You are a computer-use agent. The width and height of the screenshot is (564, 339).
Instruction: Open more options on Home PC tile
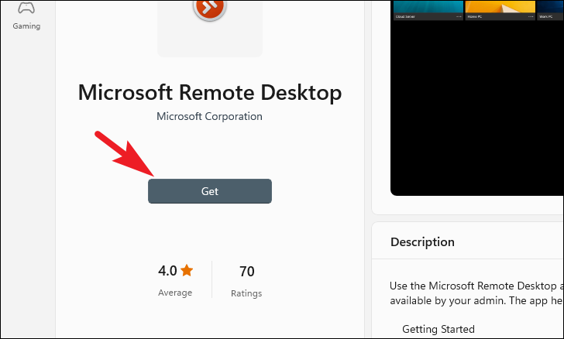point(531,16)
